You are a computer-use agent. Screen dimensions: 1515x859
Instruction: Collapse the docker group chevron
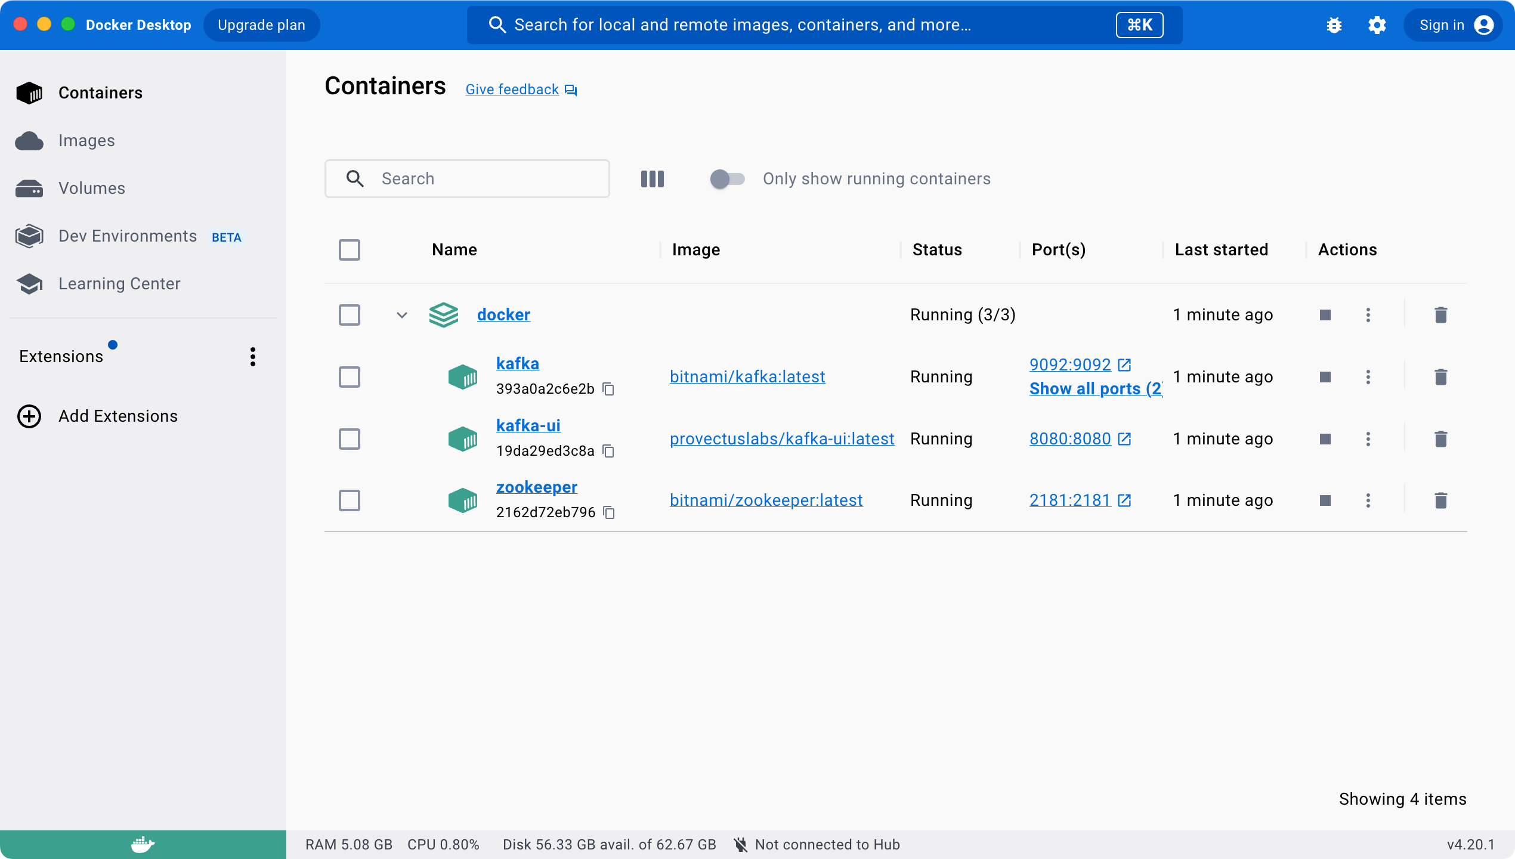(402, 315)
